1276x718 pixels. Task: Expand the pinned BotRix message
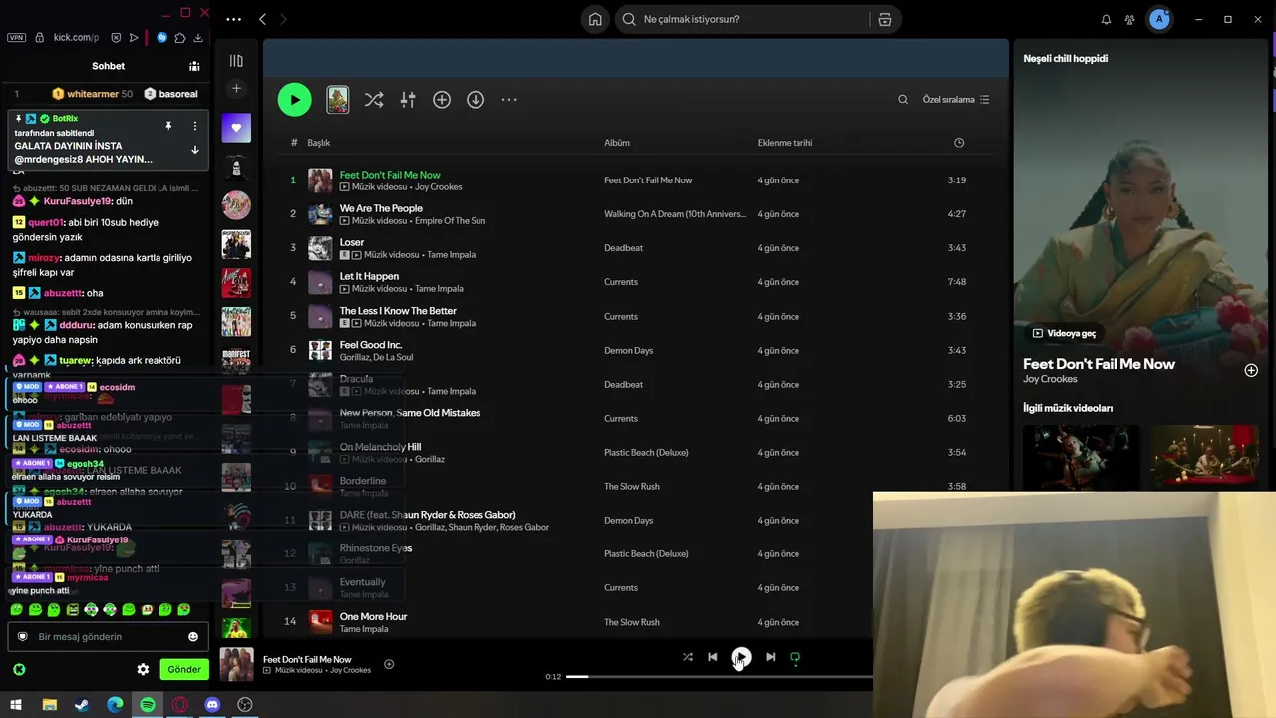click(195, 150)
